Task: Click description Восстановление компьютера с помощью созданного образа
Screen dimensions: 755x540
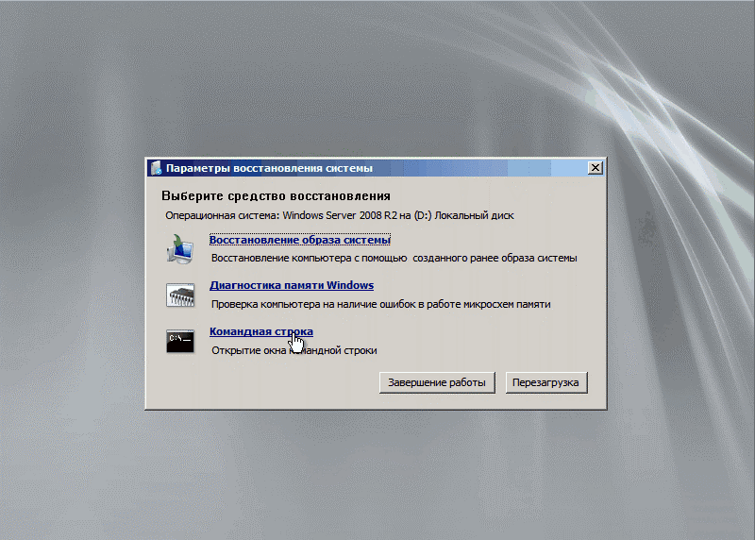Action: (394, 258)
